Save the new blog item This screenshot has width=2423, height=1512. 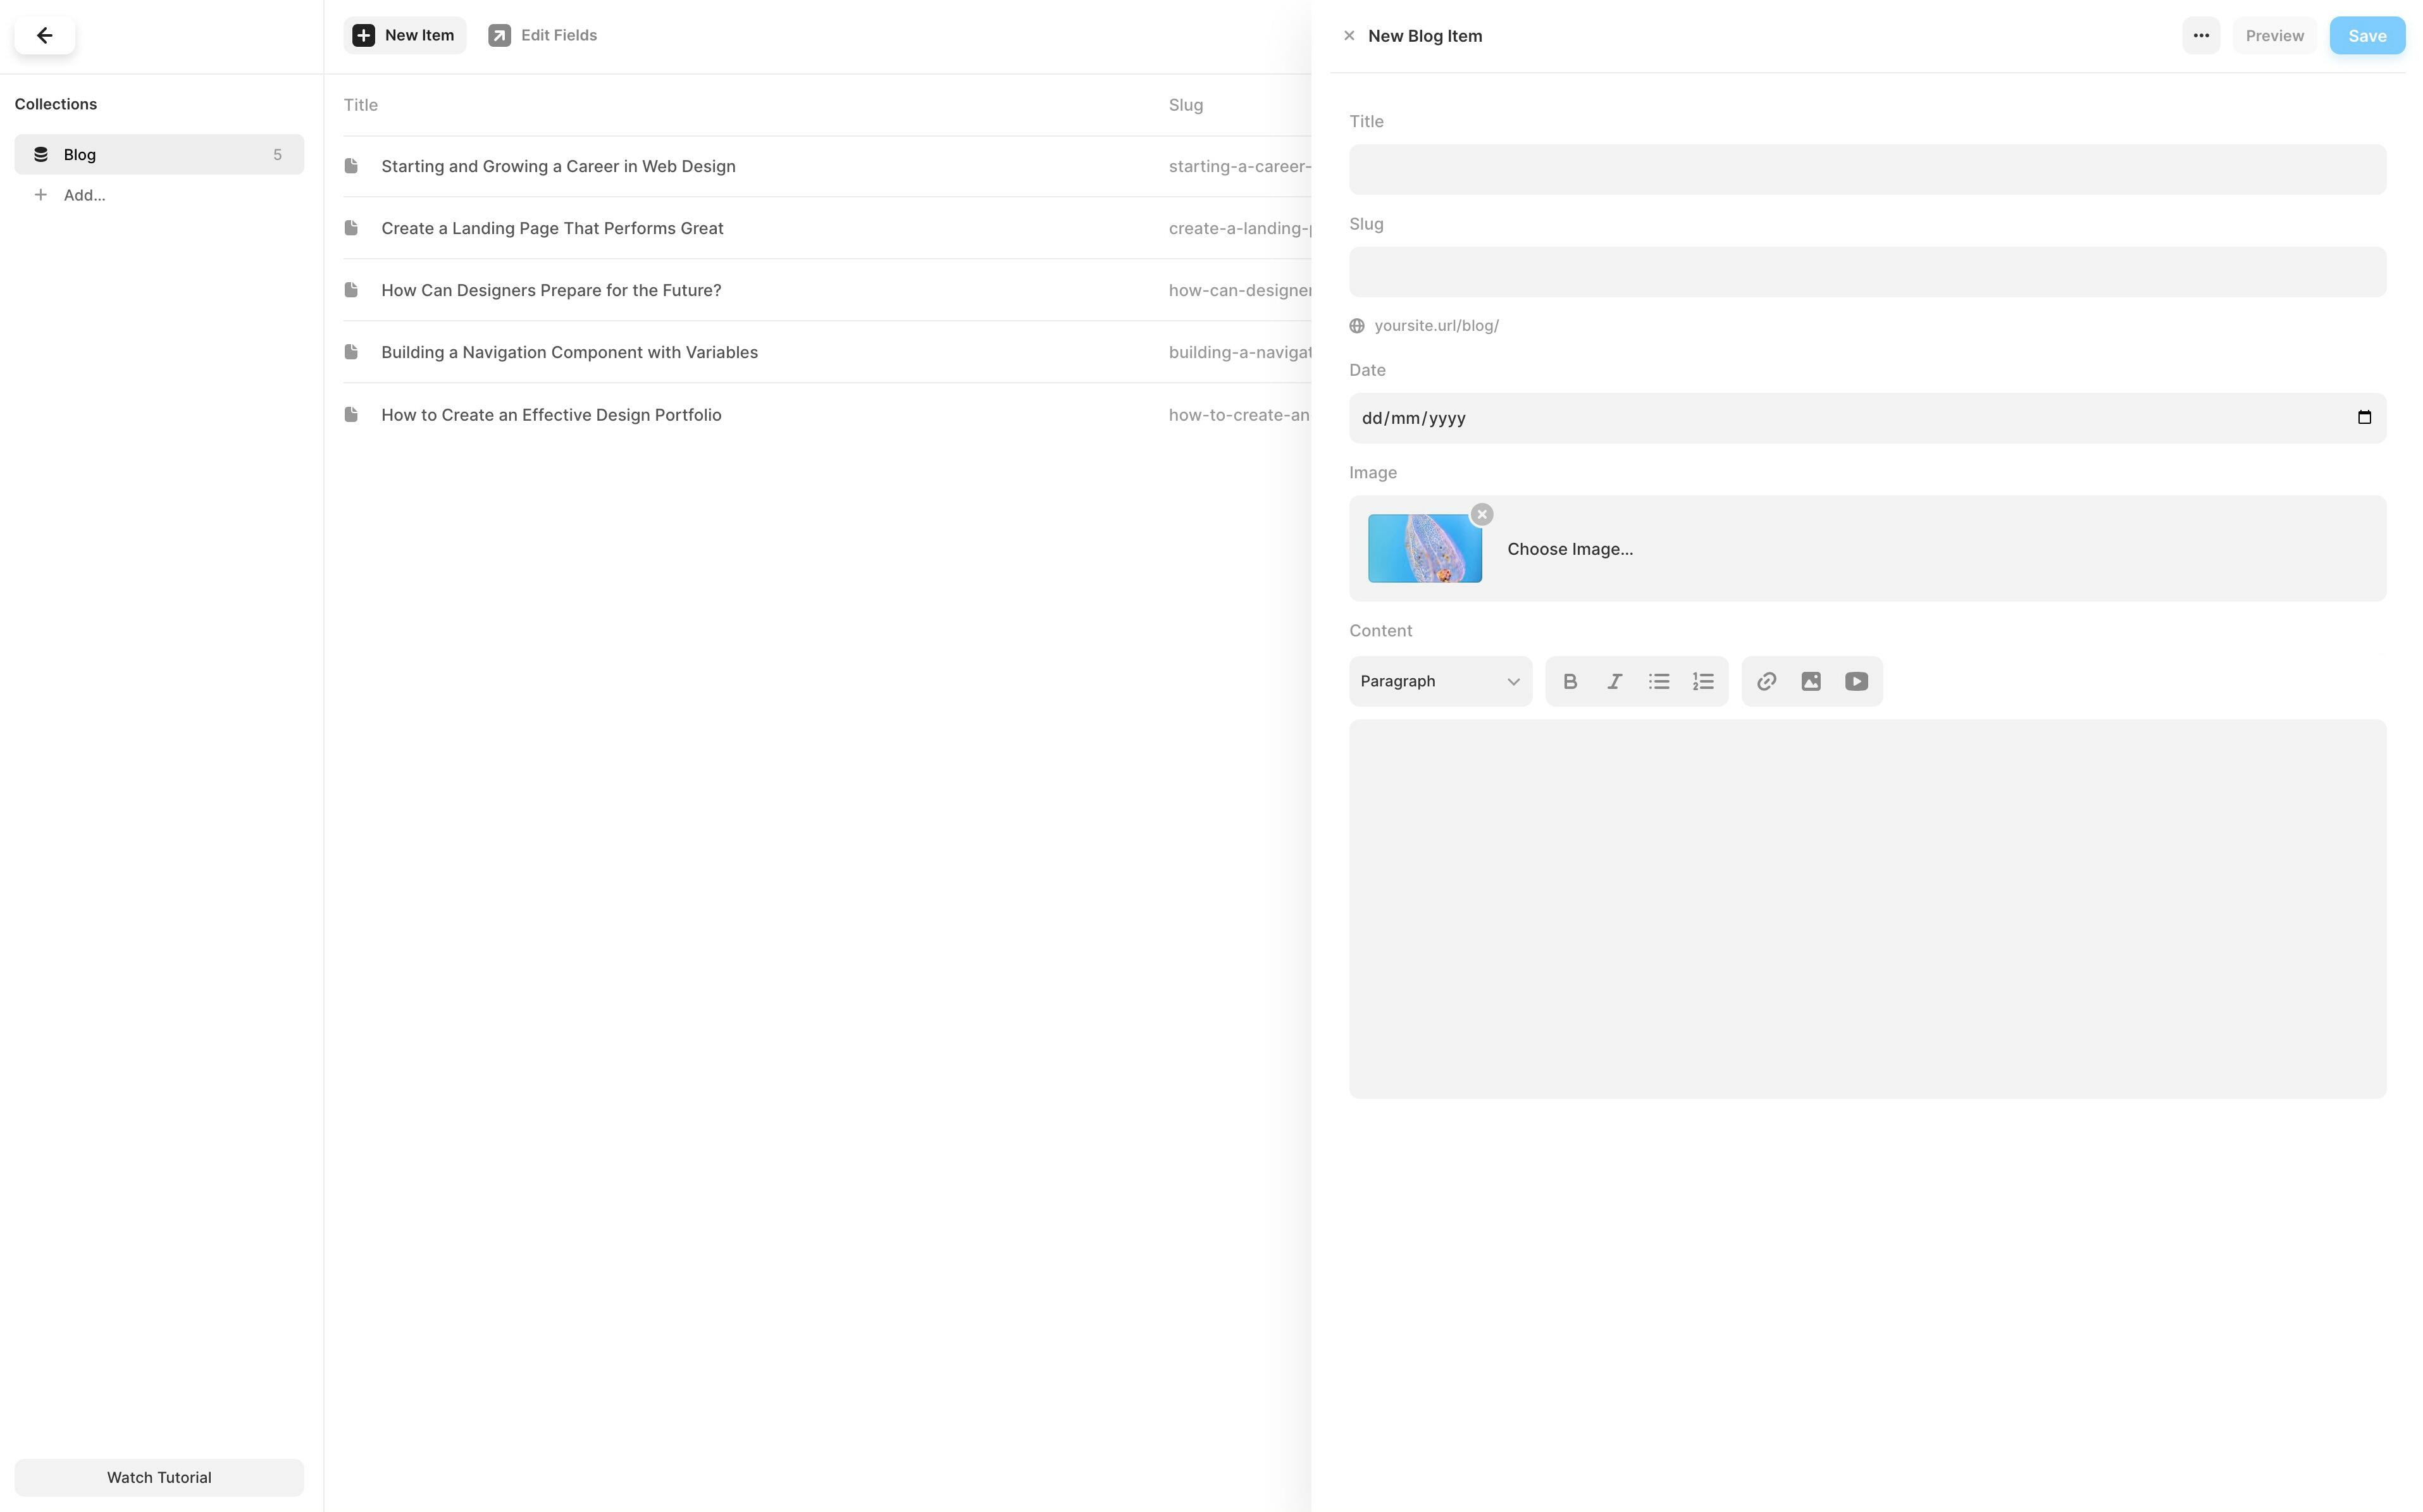(2366, 36)
